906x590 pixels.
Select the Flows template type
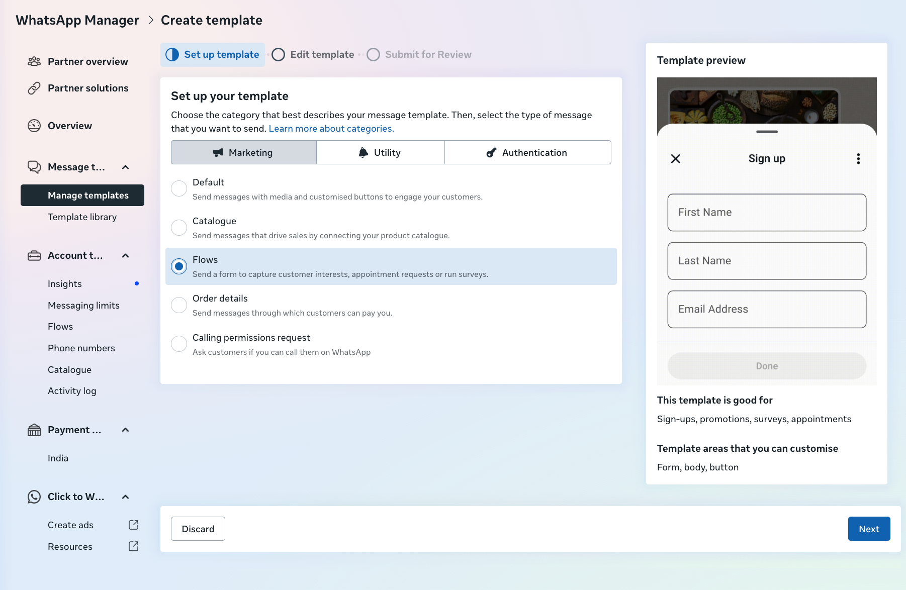click(179, 266)
